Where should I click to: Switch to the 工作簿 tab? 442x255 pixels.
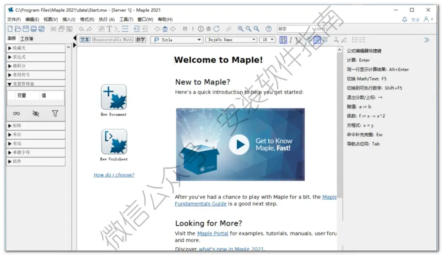(27, 39)
